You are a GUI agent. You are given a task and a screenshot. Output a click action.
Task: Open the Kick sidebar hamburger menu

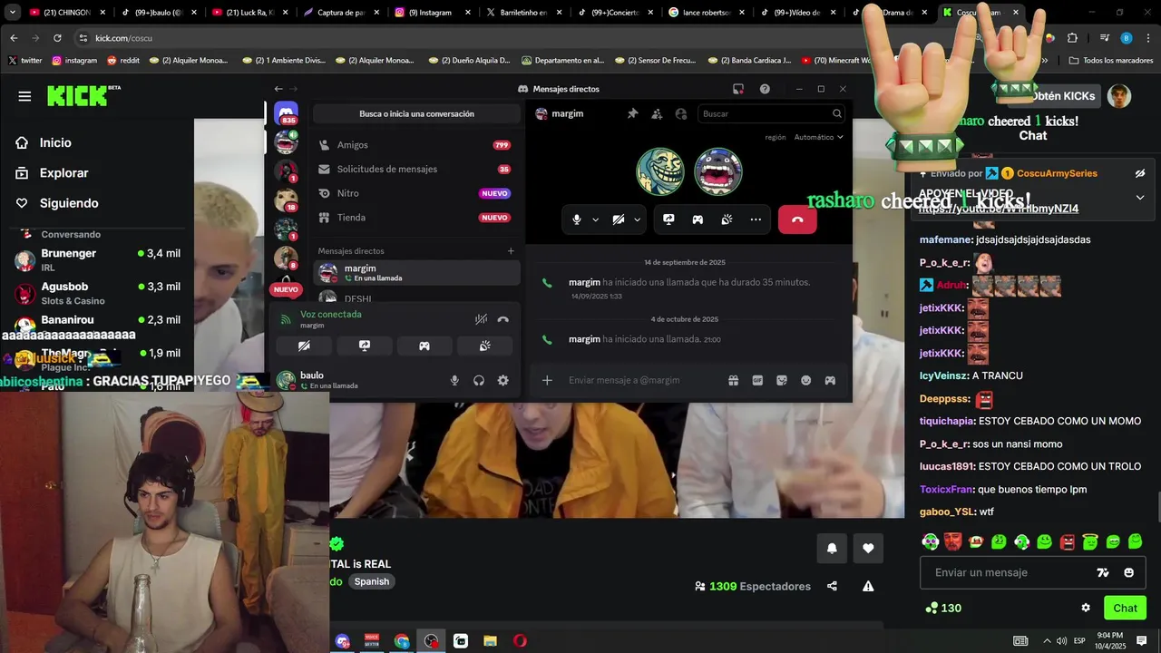[24, 96]
